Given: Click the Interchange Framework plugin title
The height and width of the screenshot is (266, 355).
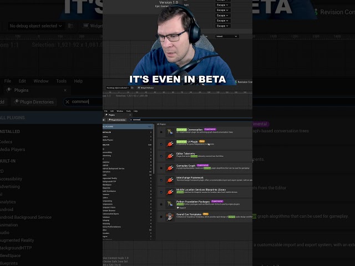Looking at the screenshot, I should pyautogui.click(x=190, y=177).
